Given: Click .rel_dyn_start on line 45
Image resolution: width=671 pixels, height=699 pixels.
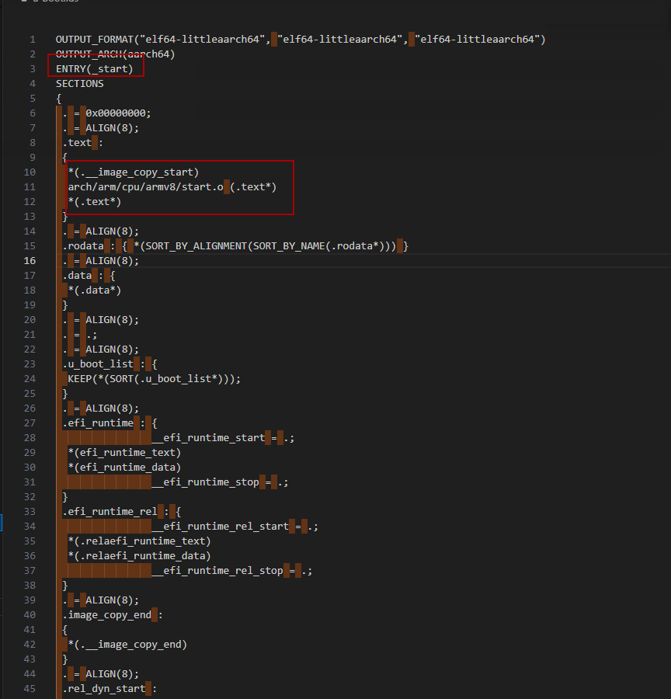Looking at the screenshot, I should (x=104, y=688).
